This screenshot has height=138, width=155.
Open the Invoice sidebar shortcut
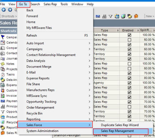[x=9, y=96]
